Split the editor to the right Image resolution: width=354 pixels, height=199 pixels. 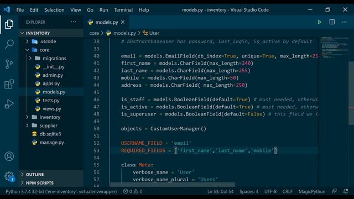(x=332, y=22)
